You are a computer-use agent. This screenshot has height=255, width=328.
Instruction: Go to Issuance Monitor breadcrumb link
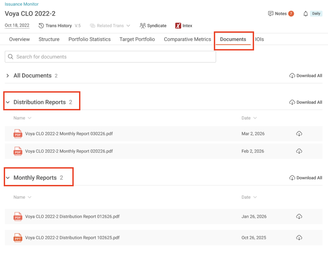(22, 4)
